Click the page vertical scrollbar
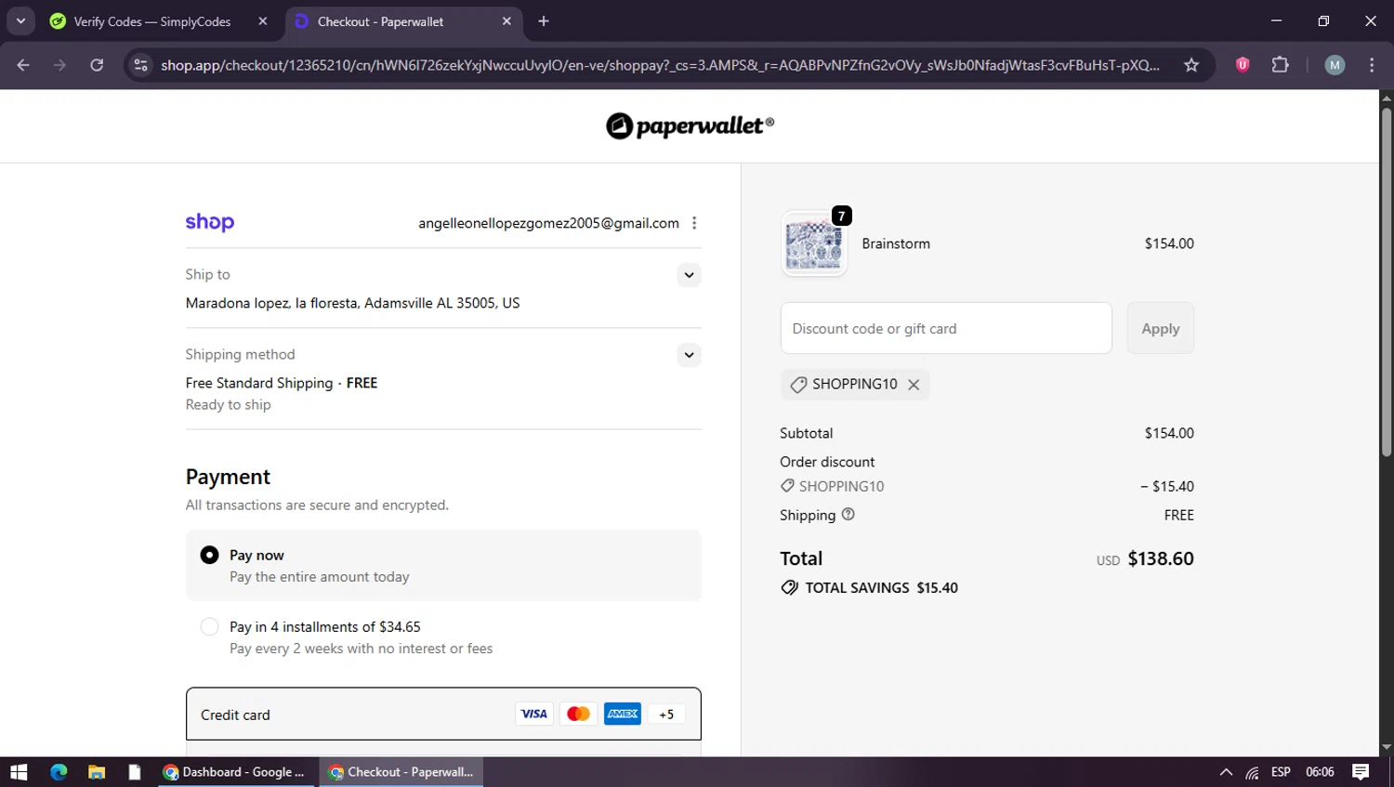The image size is (1394, 787). 1387,283
